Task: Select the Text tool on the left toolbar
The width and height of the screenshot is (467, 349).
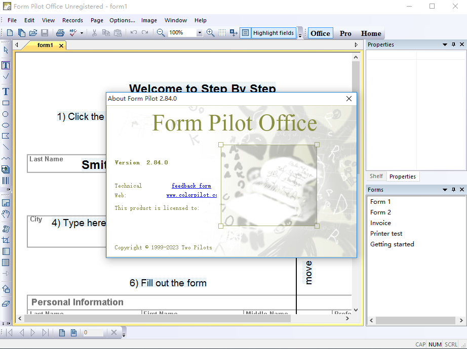Action: 6,92
